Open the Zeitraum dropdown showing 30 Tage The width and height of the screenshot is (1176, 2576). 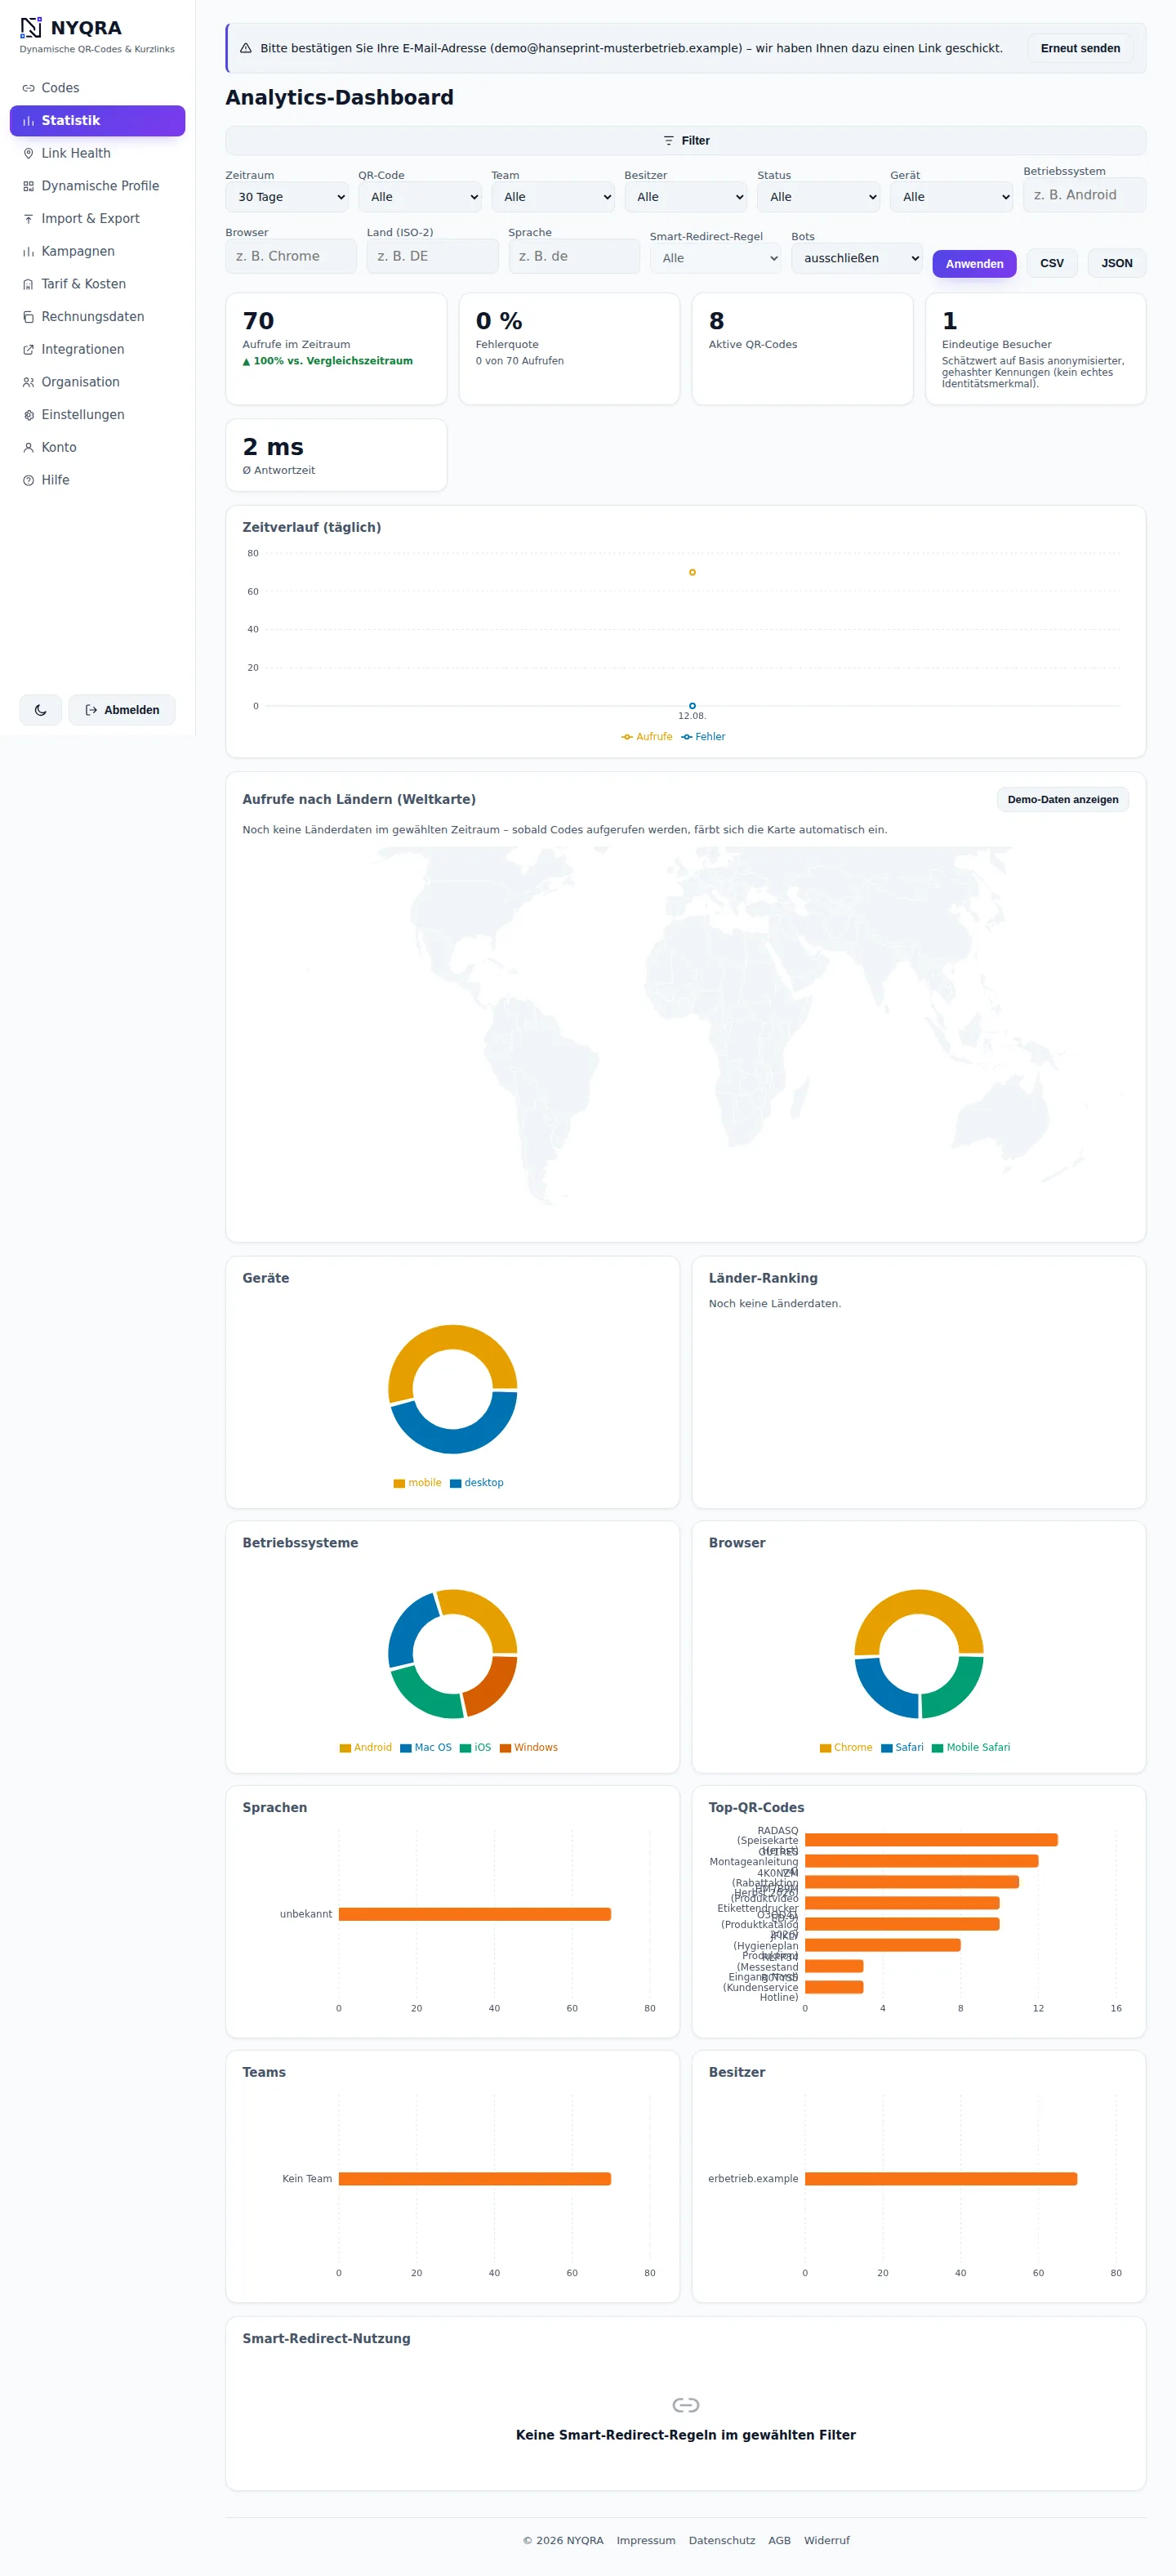pos(287,197)
